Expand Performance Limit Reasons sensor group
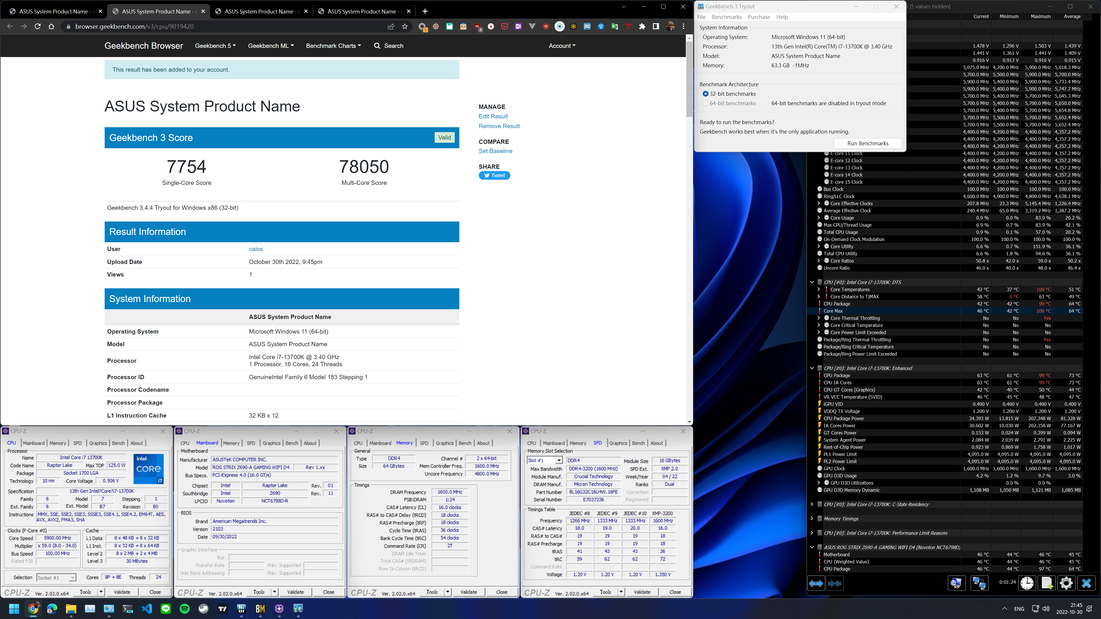Image resolution: width=1101 pixels, height=619 pixels. point(812,533)
